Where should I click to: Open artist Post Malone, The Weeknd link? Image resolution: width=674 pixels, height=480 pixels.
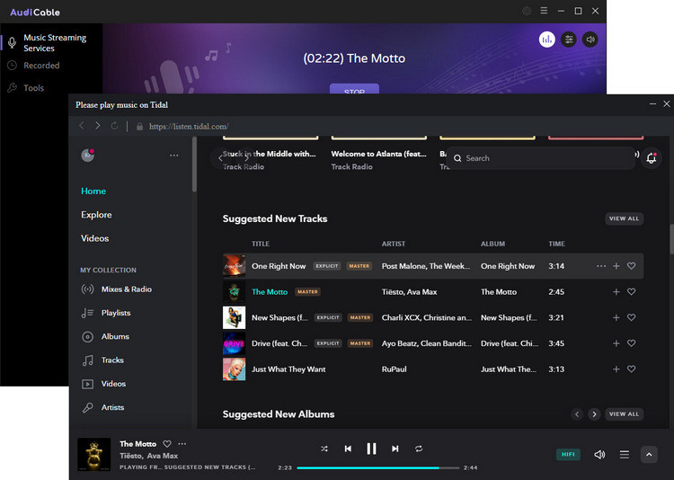click(x=426, y=266)
